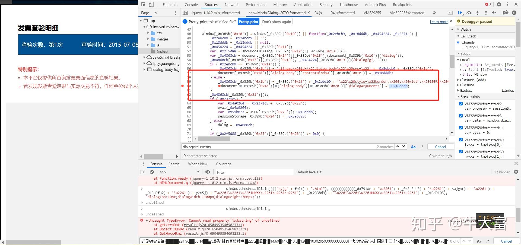Cancel the source file search
This screenshot has width=521, height=245.
tap(440, 147)
